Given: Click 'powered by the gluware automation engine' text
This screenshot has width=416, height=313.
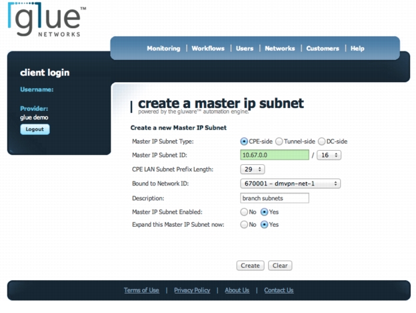Looking at the screenshot, I should pyautogui.click(x=193, y=111).
